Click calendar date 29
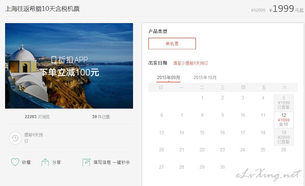 click(x=202, y=167)
